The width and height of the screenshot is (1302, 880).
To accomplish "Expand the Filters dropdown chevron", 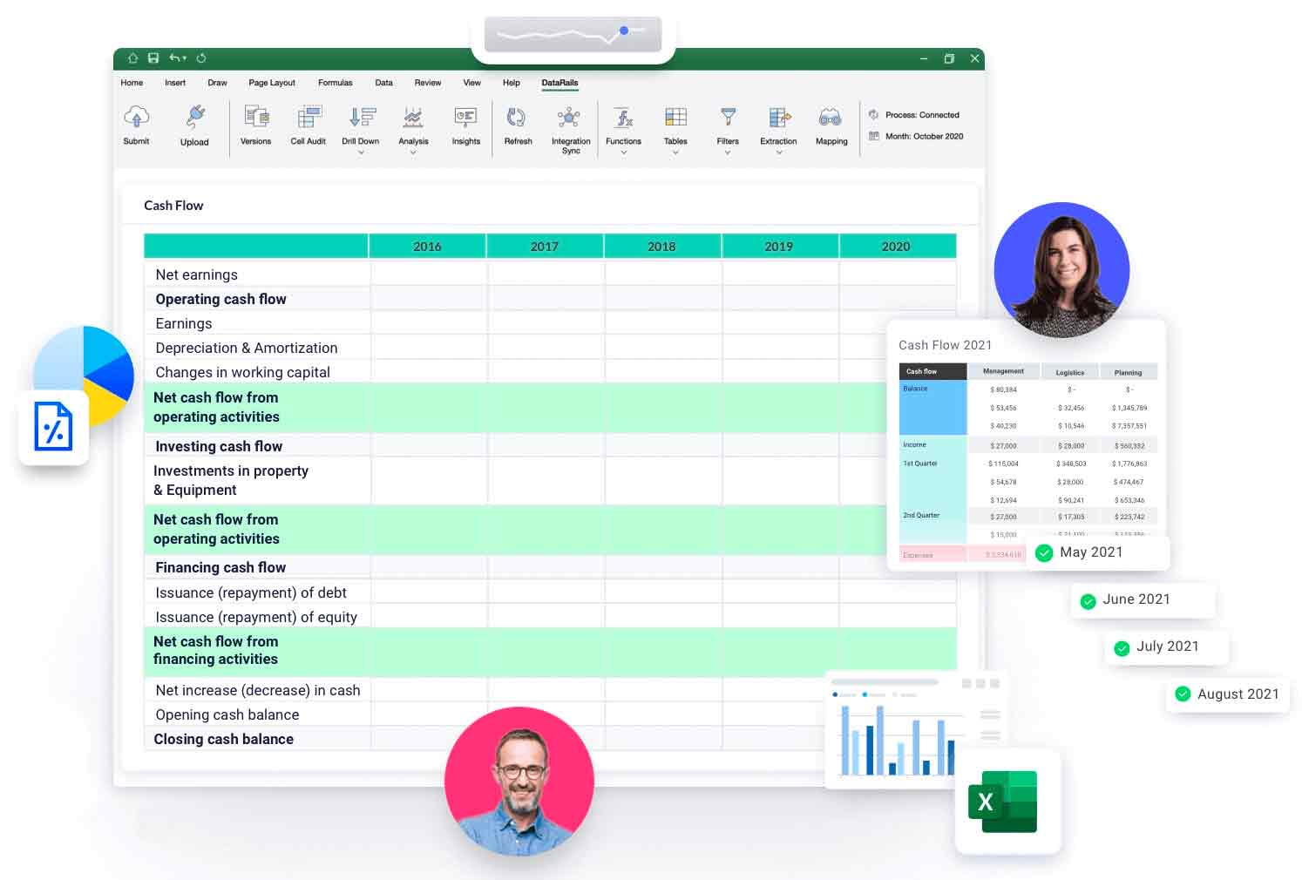I will coord(728,152).
